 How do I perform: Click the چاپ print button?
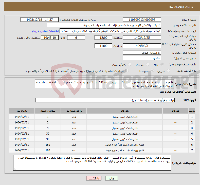pyautogui.click(x=111, y=178)
